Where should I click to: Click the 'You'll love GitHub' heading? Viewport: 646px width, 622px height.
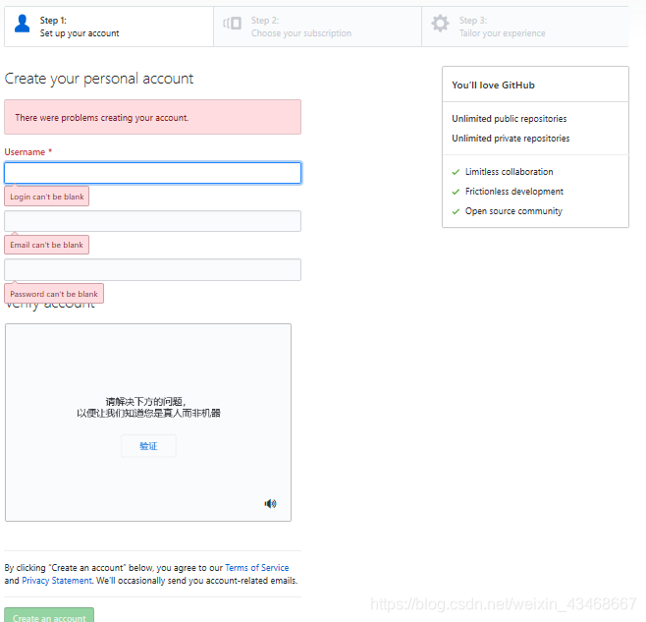point(493,85)
